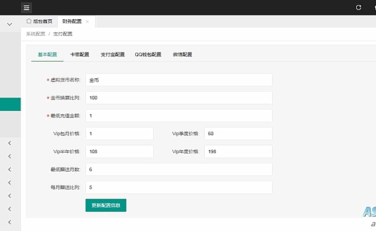Switch to the 后台首页 tab
Screen dimensions: 376x231
pos(39,22)
